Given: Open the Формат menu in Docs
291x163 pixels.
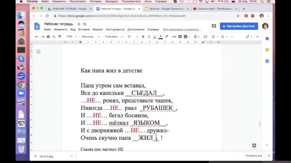Looking at the screenshot, I should click(x=98, y=29).
